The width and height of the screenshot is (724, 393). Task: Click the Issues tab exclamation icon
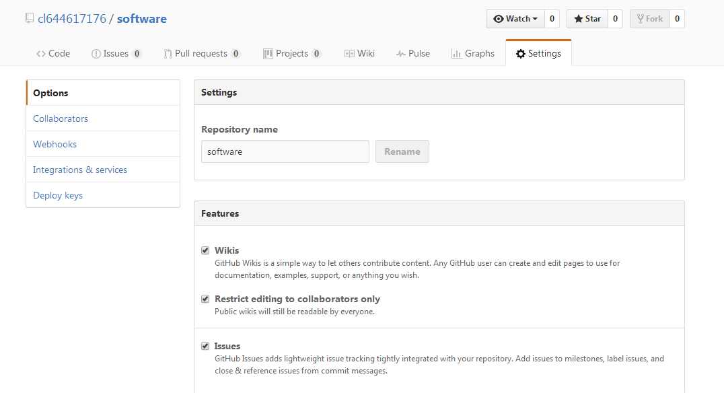[96, 54]
